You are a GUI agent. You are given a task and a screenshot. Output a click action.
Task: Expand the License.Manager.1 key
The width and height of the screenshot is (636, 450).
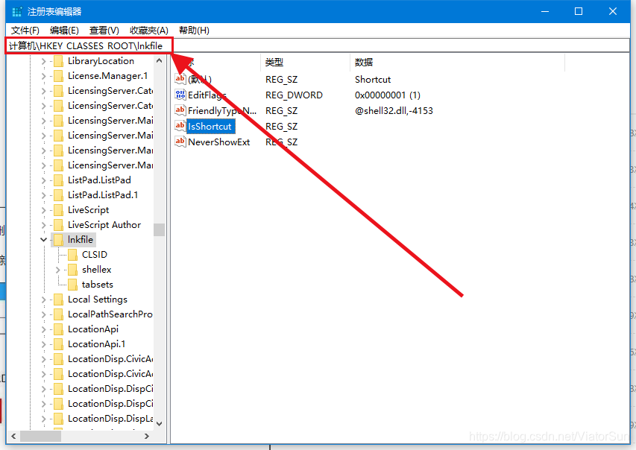tap(44, 76)
